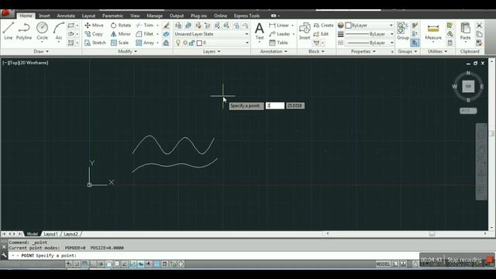Use the Trim command
The width and height of the screenshot is (496, 279).
click(145, 26)
